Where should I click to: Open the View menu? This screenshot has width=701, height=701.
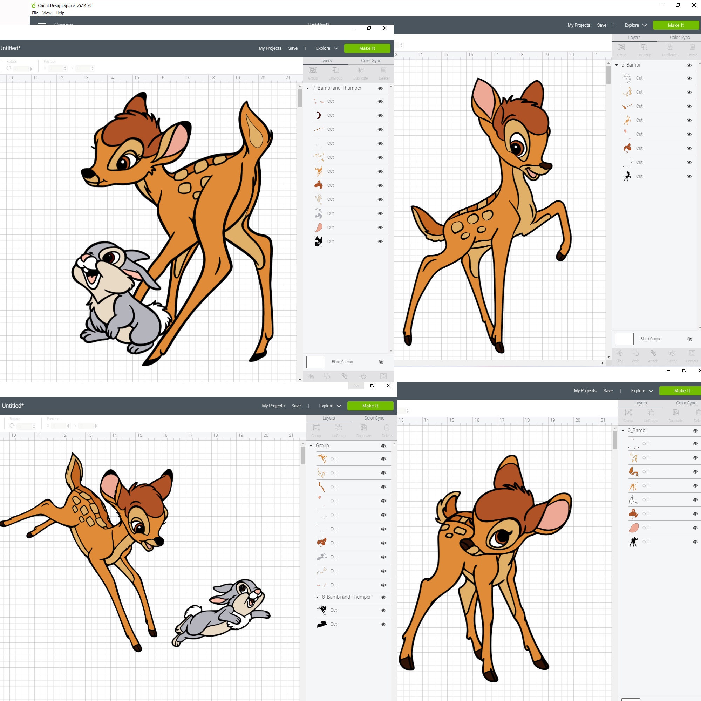coord(47,13)
